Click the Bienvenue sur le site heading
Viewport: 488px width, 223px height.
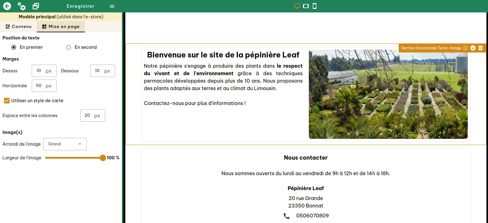[x=223, y=55]
